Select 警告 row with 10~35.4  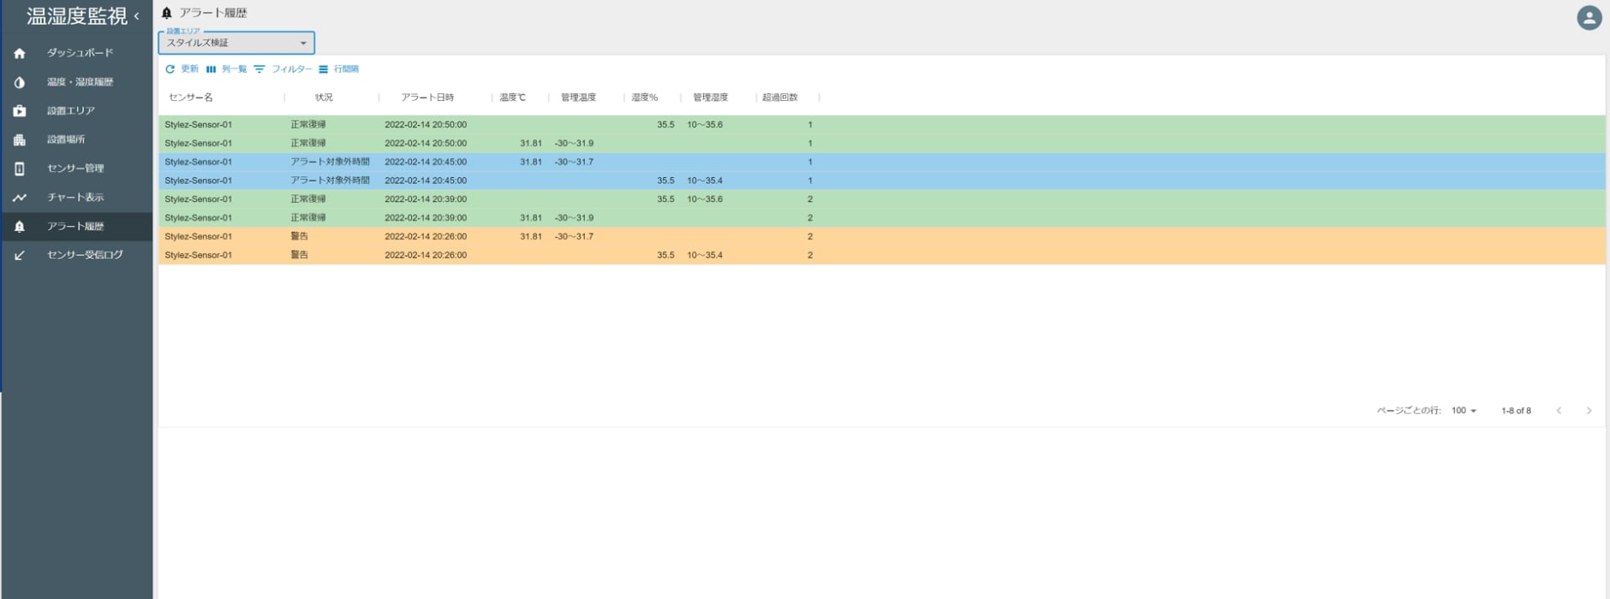click(x=881, y=255)
